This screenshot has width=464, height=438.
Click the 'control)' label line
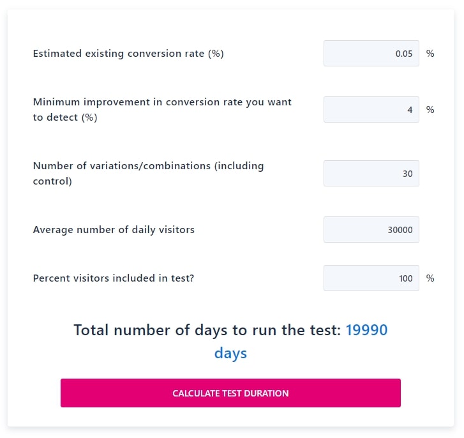pos(52,181)
